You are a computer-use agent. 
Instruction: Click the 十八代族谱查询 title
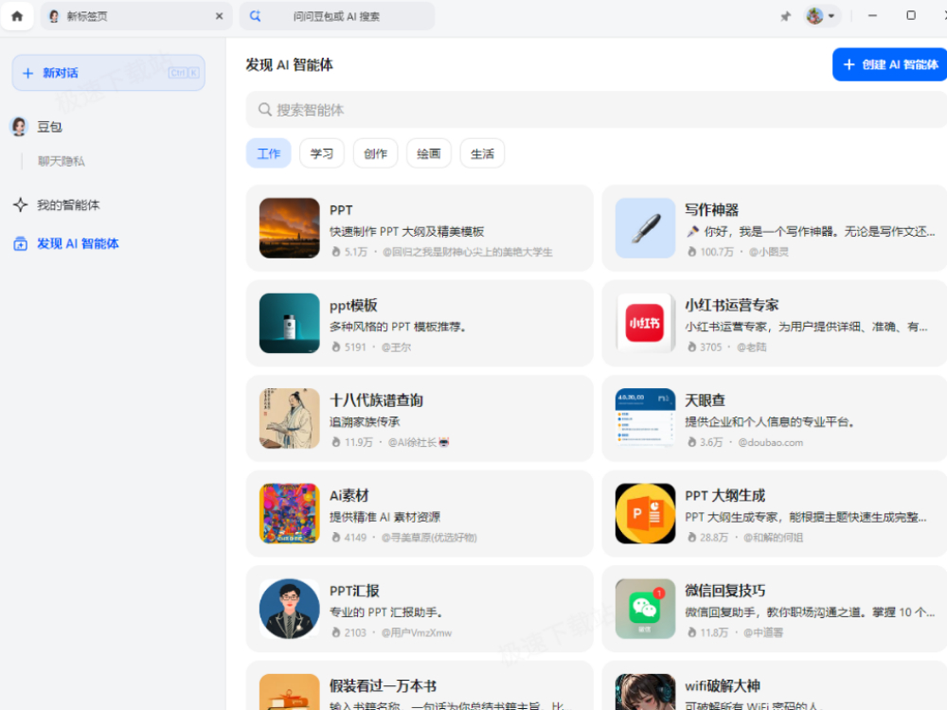(x=376, y=400)
